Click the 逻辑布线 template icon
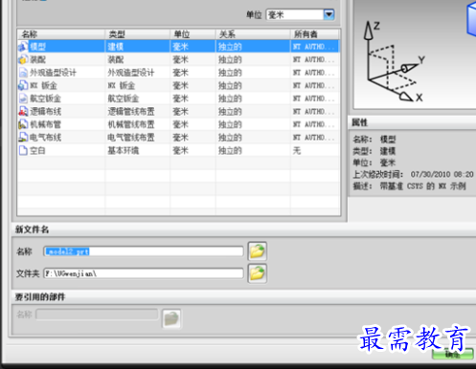The image size is (476, 369). (x=23, y=112)
